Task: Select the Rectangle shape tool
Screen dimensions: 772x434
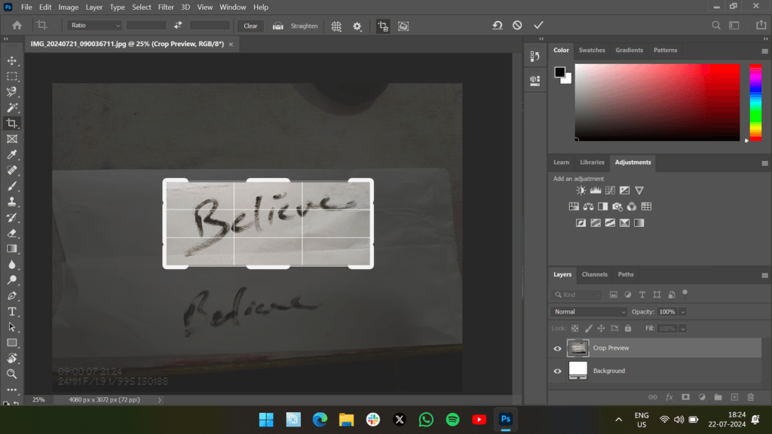Action: [12, 343]
